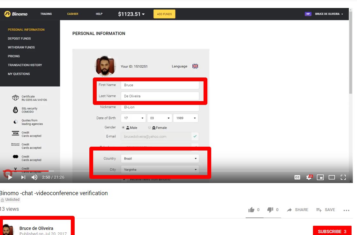The image size is (357, 235).
Task: Click the MasterCard SecureCode icon
Action: click(15, 144)
